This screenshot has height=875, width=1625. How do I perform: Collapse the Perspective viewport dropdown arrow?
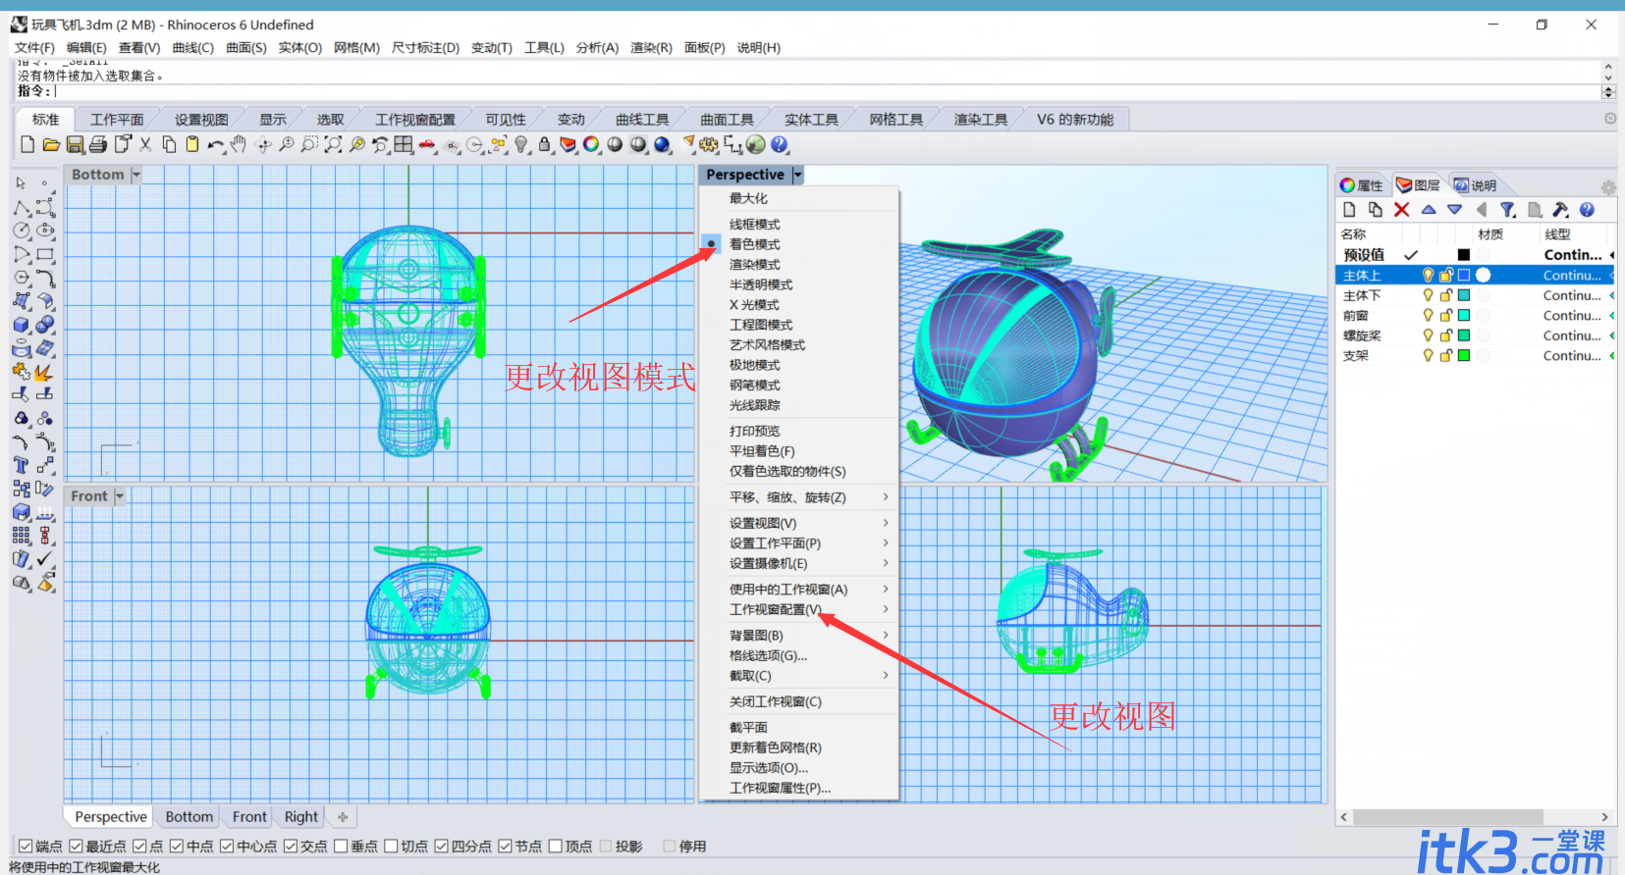pyautogui.click(x=797, y=175)
